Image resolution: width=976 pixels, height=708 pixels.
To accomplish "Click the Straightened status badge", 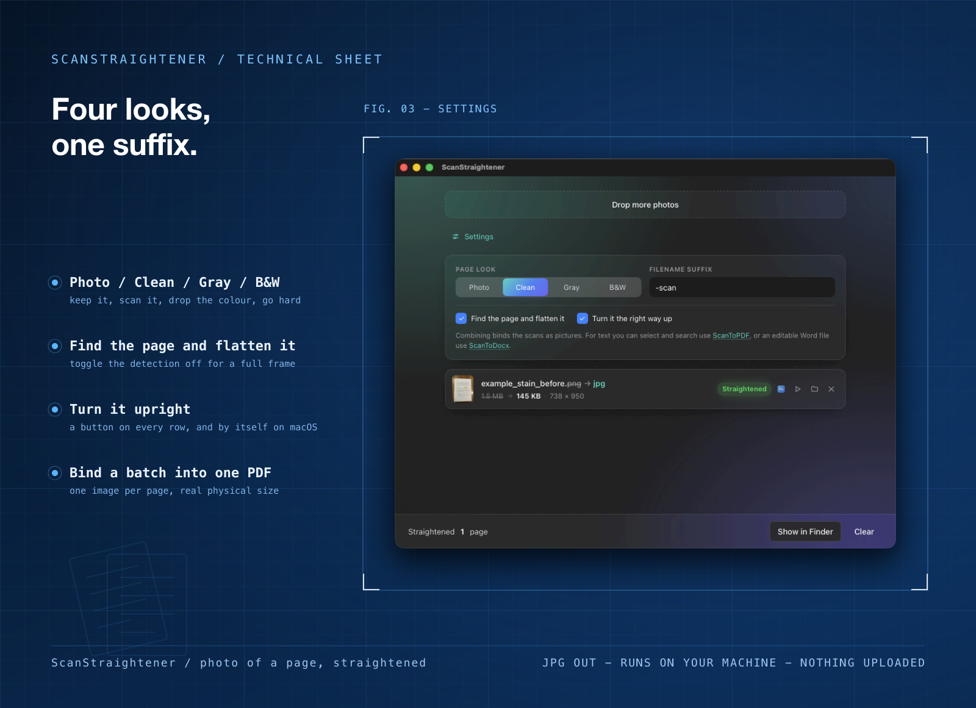I will [x=744, y=389].
